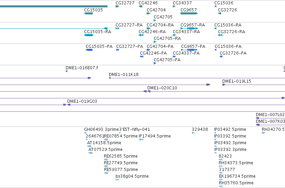The image size is (285, 188).
Task: Select the CG9657 gene glyph bar
Action: pos(189,13)
